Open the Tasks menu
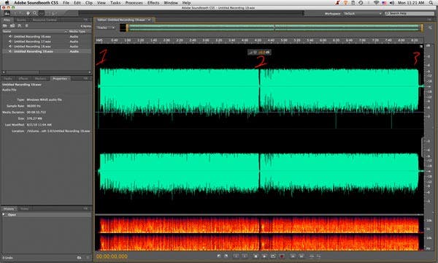This screenshot has width=438, height=263. (115, 2)
